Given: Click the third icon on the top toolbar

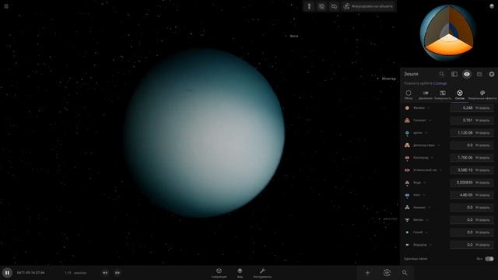Looking at the screenshot, I should 334,6.
